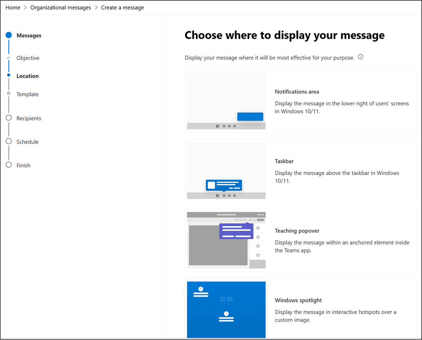
Task: Click the Teaching popover preview illustration
Action: tap(226, 240)
